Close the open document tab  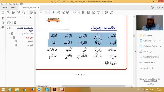pos(38,7)
